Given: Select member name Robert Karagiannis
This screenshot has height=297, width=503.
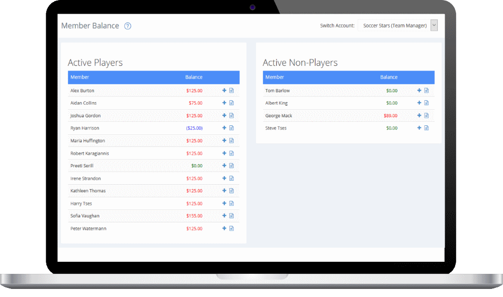Looking at the screenshot, I should (90, 154).
